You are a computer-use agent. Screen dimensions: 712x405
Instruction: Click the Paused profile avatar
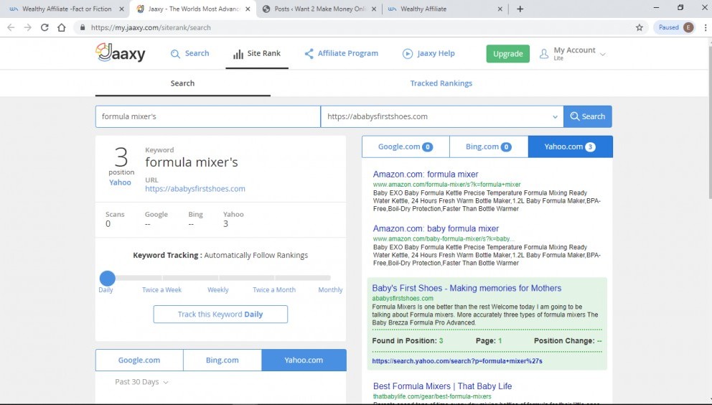click(x=688, y=27)
